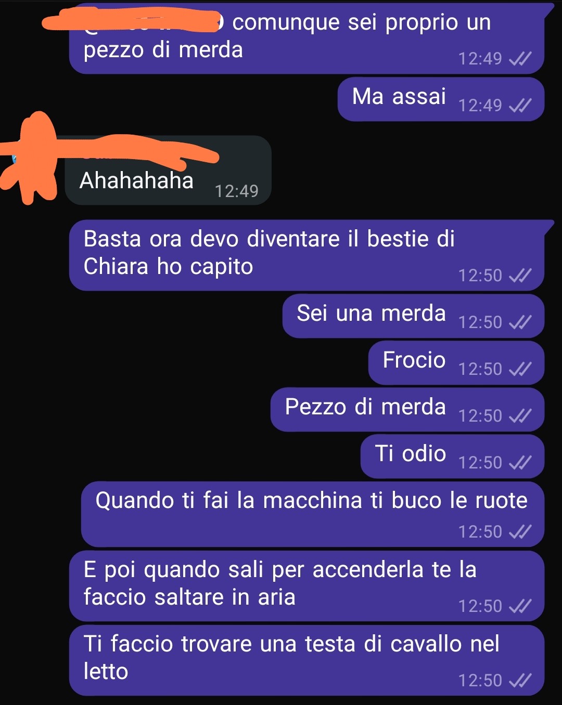Select 'Basta ora devo diventare' message bubble

pos(307,255)
